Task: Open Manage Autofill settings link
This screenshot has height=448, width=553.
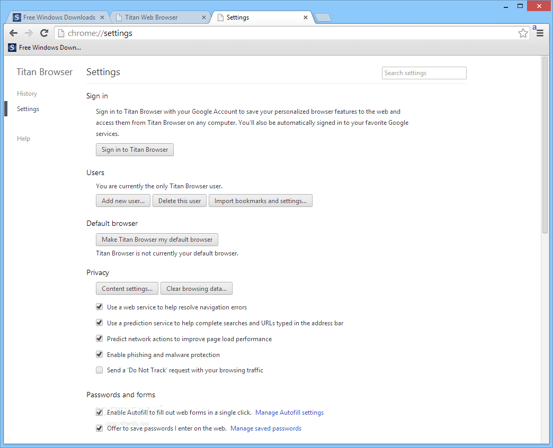Action: (289, 413)
